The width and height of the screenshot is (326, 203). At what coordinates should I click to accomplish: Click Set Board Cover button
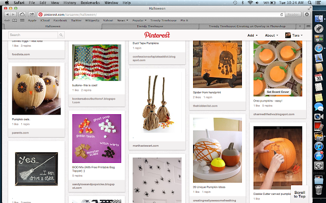click(278, 92)
